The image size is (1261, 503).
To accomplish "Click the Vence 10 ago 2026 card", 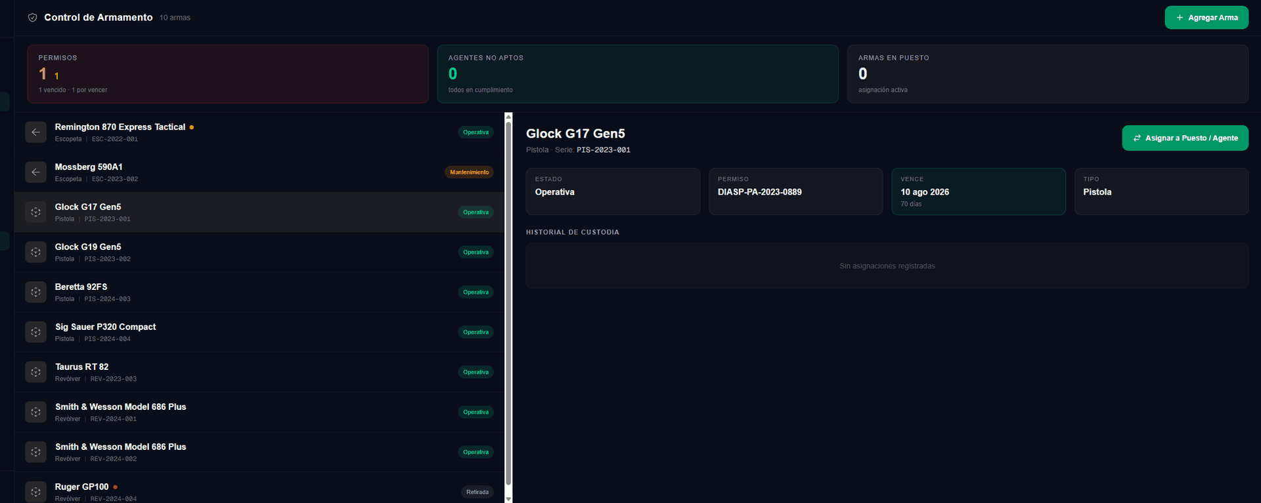I will click(978, 191).
